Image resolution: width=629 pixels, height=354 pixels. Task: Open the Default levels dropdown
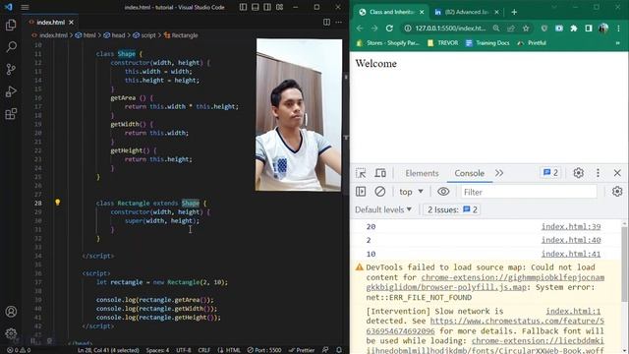pos(383,209)
